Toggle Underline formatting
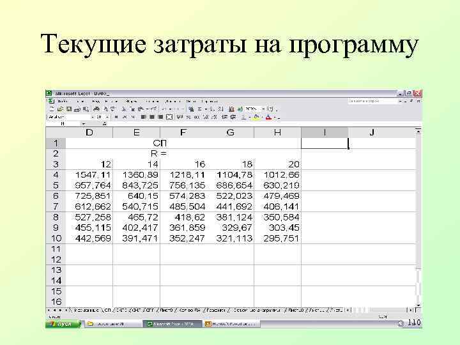Viewport: 460px width, 345px height. [x=133, y=117]
